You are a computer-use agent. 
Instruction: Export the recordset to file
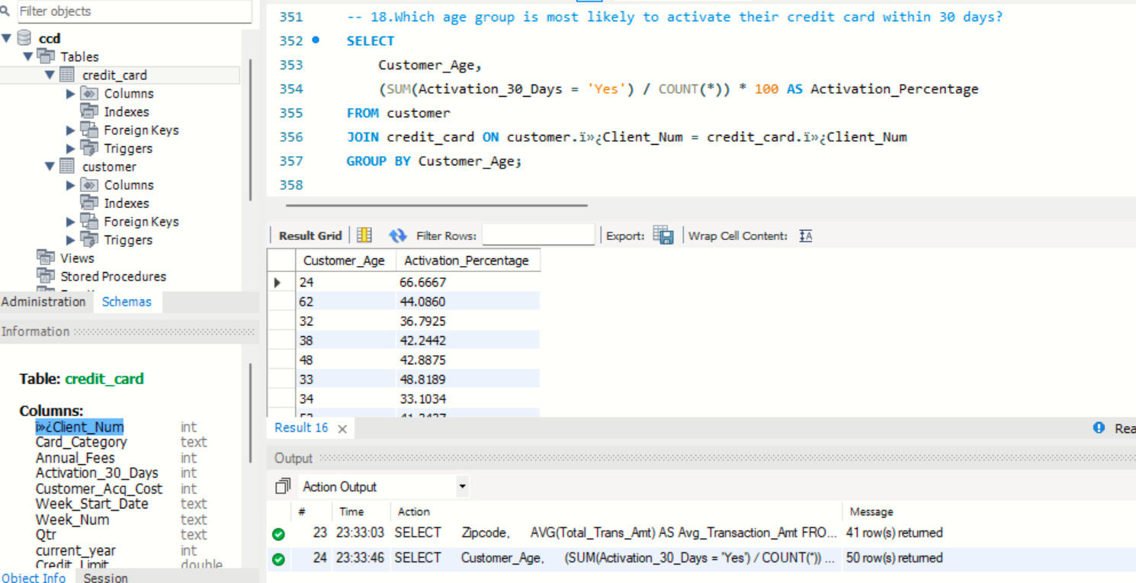point(663,235)
